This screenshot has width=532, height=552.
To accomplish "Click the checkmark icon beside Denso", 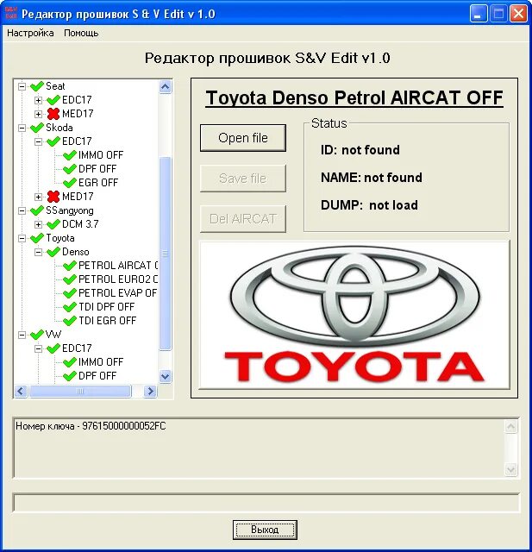I will 53,252.
